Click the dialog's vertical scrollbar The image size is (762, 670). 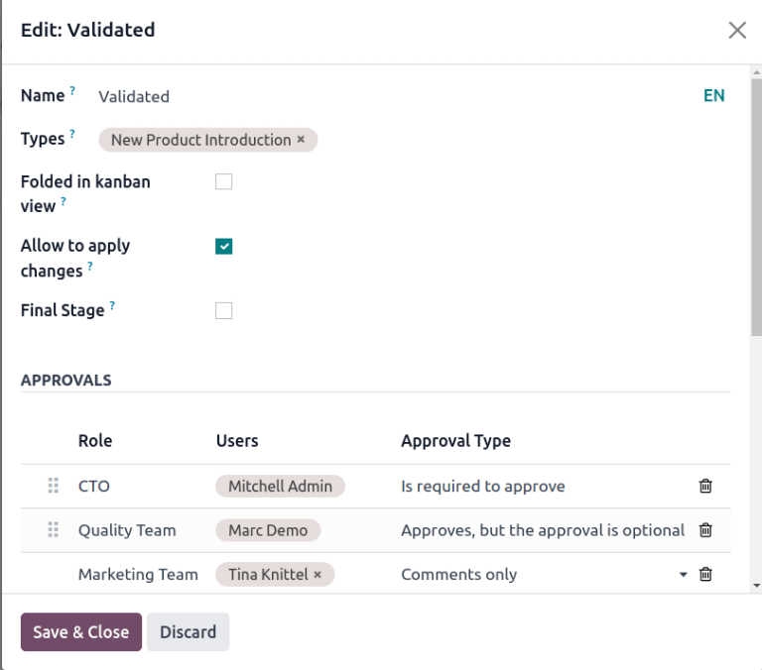[756, 248]
